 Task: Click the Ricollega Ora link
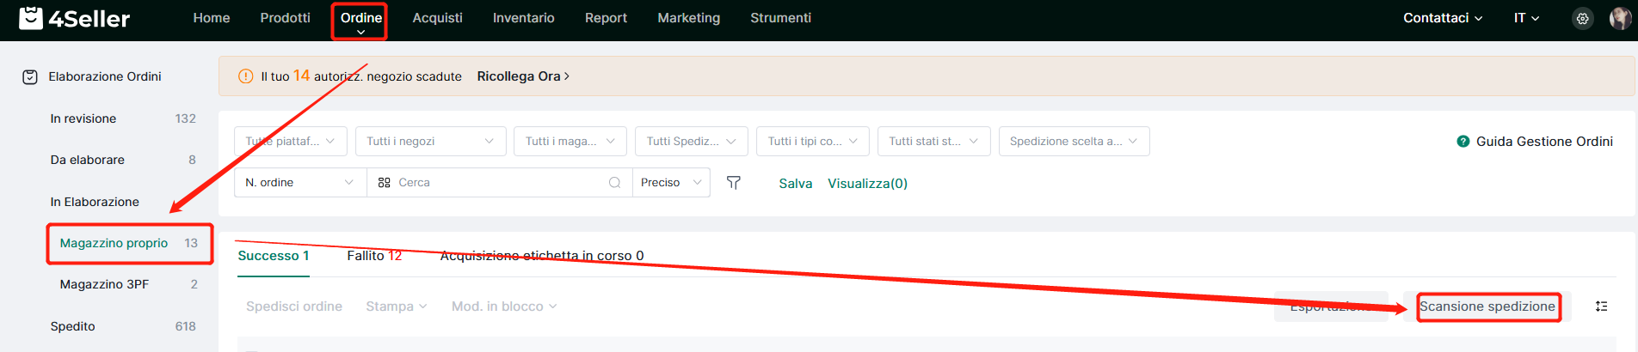tap(523, 76)
